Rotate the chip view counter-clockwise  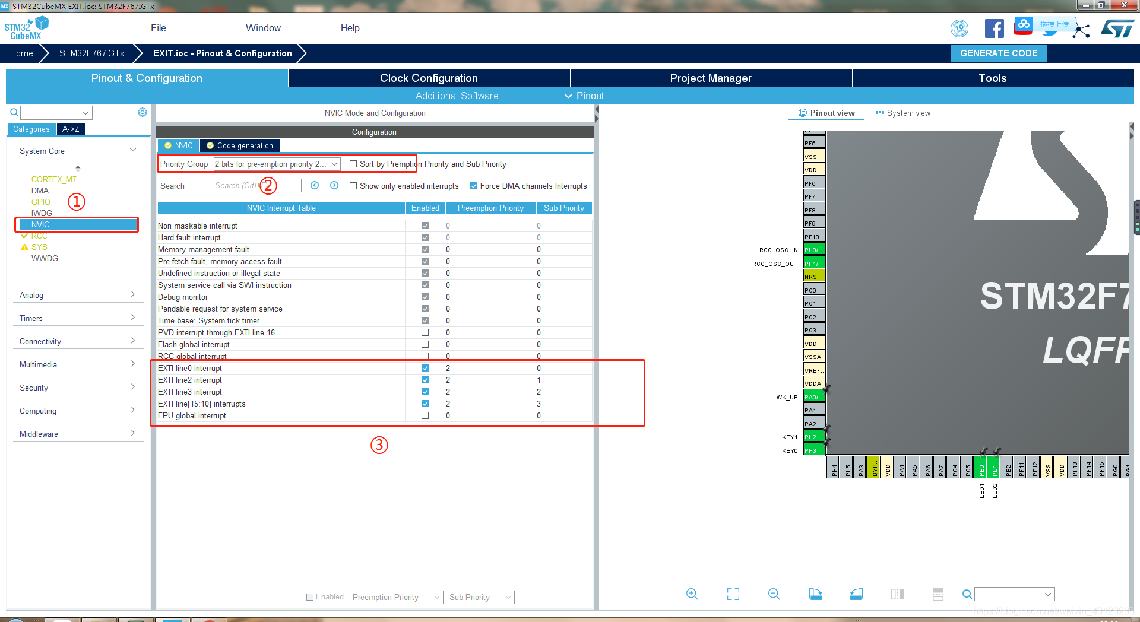click(856, 594)
